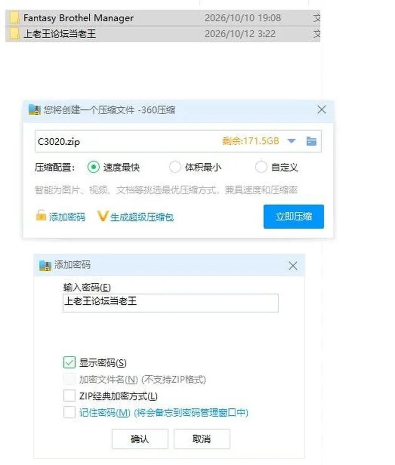
Task: Click 360压缩 app icon in compress dialog title
Action: [35, 110]
